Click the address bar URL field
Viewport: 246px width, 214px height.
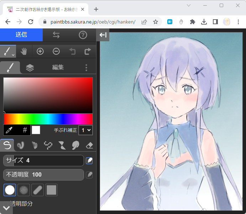pos(93,22)
